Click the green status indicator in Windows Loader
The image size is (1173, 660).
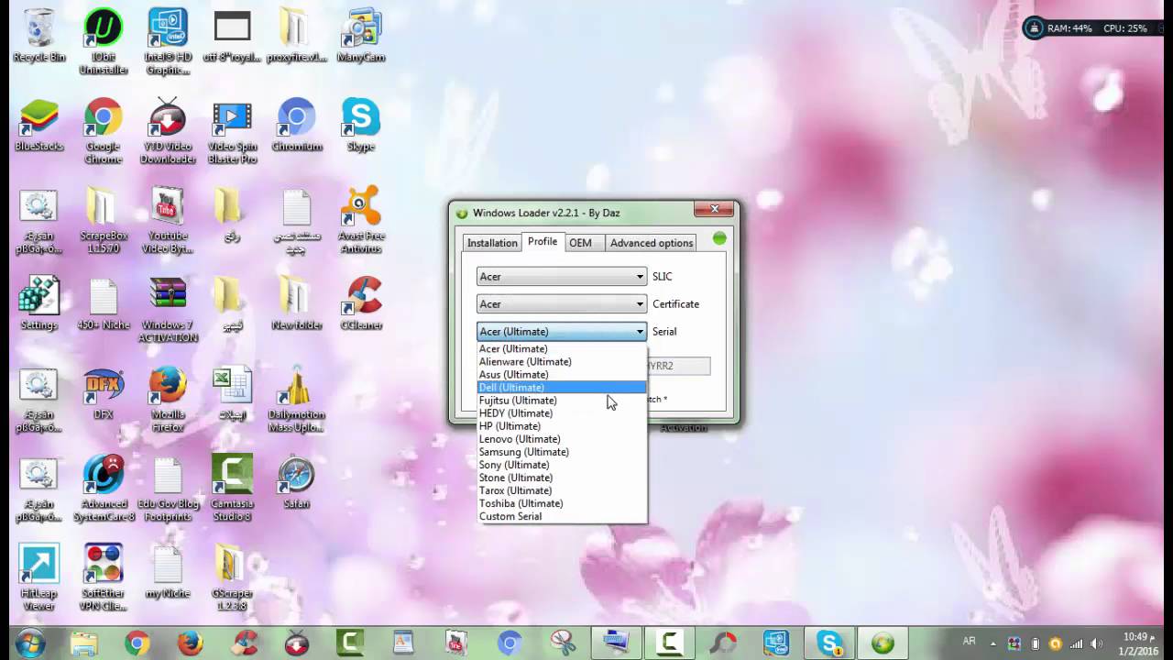(719, 238)
